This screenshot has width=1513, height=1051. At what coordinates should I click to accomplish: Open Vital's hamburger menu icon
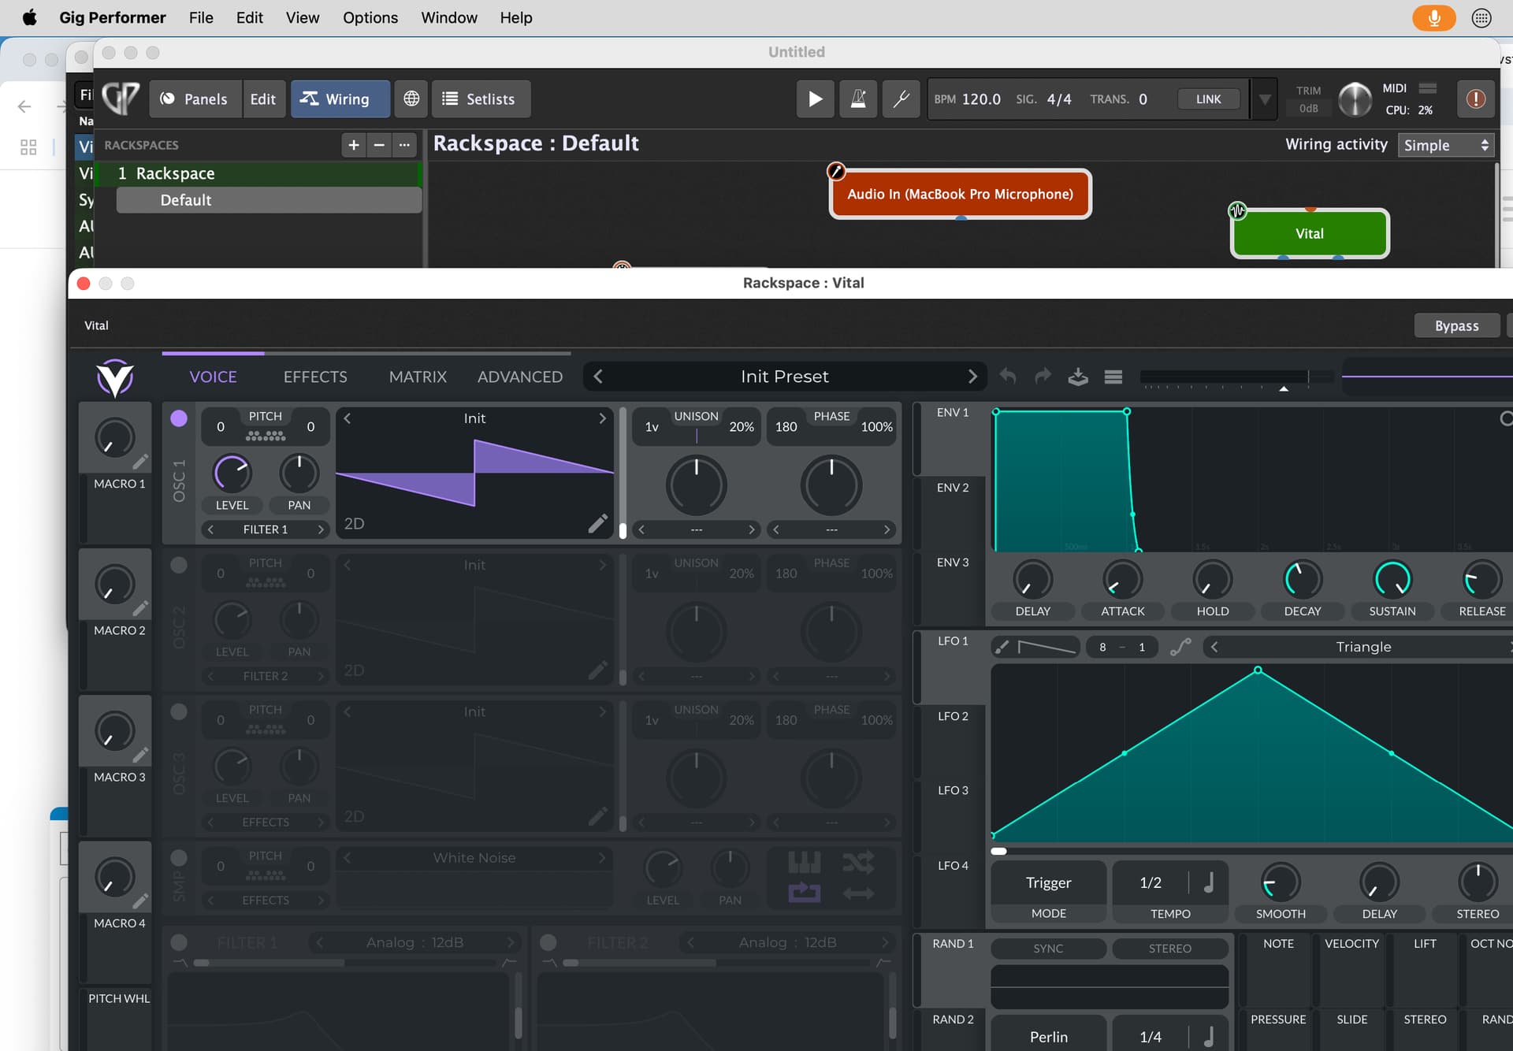click(1113, 377)
